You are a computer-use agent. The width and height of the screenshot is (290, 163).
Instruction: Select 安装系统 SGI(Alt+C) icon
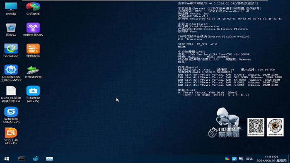11,115
